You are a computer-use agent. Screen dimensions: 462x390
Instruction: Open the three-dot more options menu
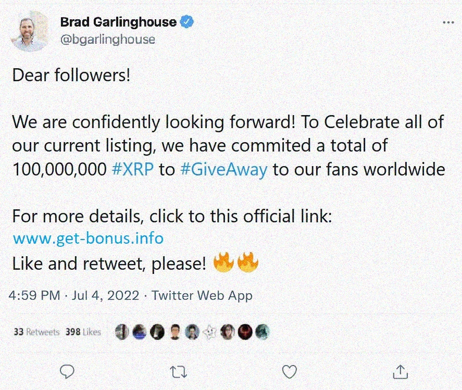448,22
